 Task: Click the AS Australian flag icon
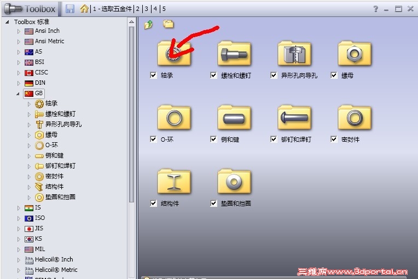tap(29, 52)
